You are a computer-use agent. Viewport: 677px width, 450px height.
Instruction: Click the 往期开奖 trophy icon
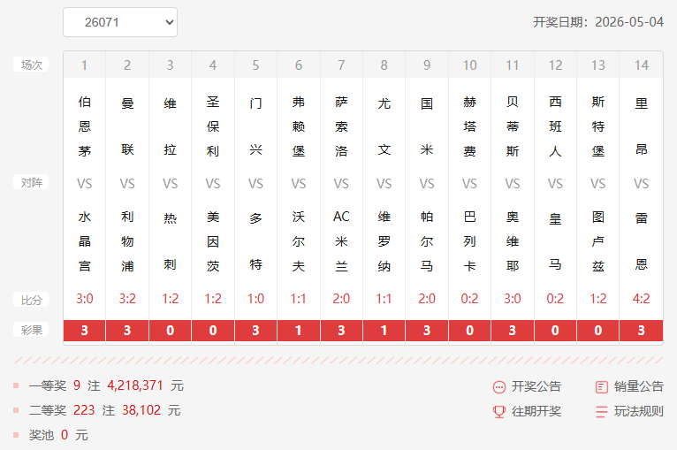499,412
